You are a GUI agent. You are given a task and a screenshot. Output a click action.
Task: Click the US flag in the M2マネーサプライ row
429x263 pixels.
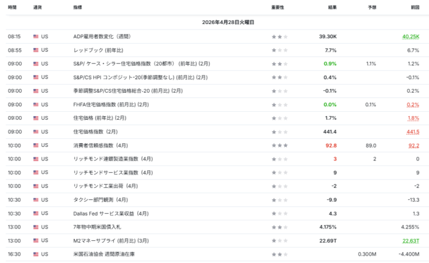(x=36, y=240)
